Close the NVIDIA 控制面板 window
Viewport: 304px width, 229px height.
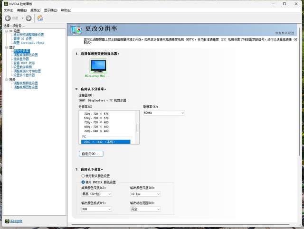click(x=296, y=4)
